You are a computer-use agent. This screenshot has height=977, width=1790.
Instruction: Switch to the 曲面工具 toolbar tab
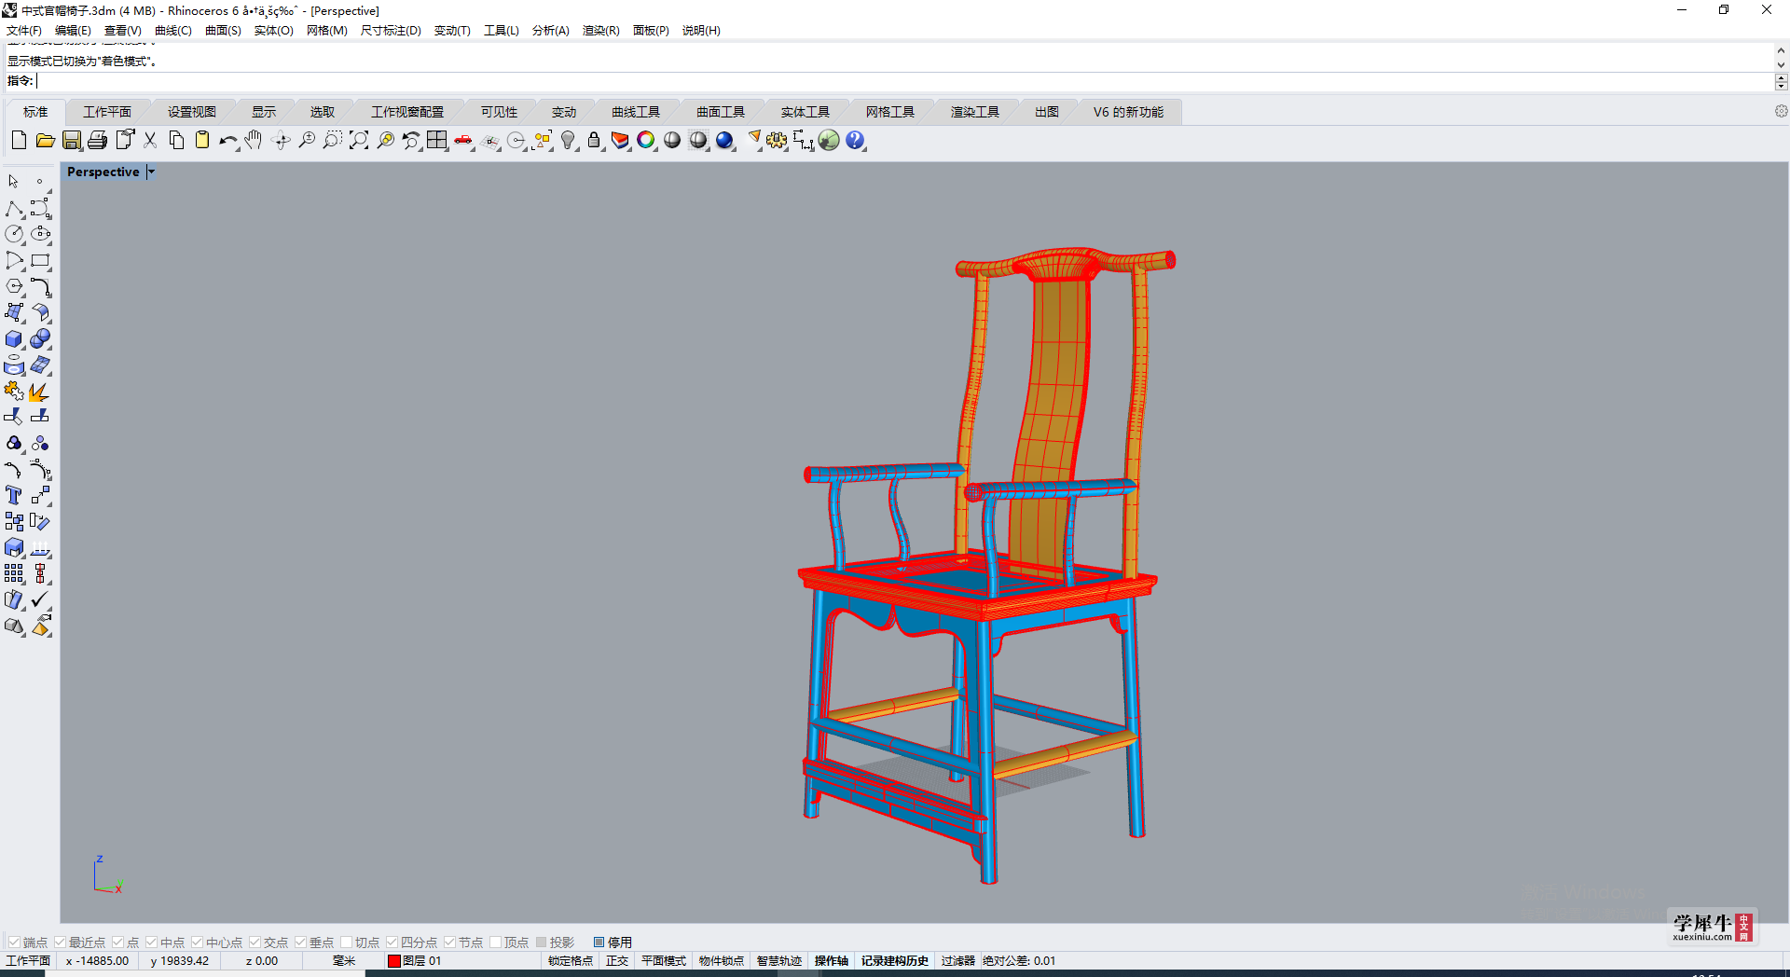pos(721,112)
